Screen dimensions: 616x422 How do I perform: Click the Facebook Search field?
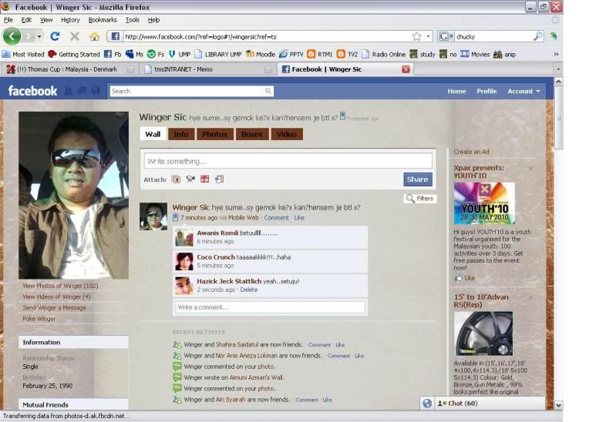point(187,91)
